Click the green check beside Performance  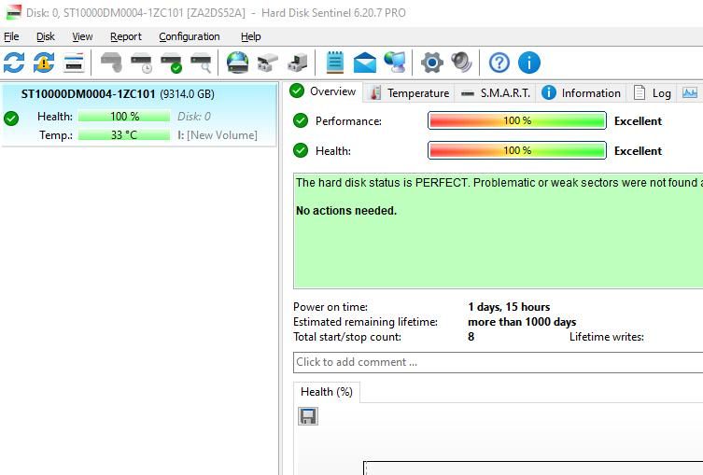[x=301, y=120]
